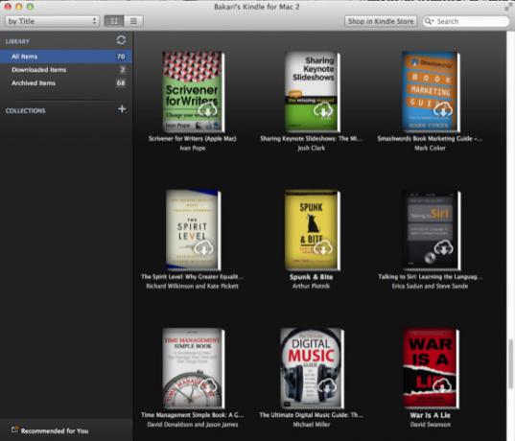The width and height of the screenshot is (515, 441).
Task: Click authors 'Erica Sadun and Steve Sande'
Action: point(430,286)
